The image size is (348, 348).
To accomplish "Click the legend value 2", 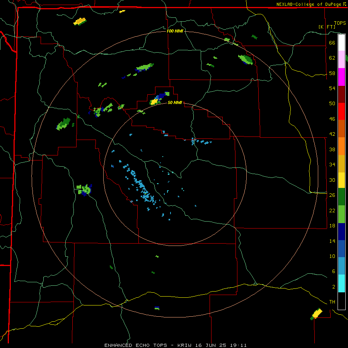I will (334, 287).
